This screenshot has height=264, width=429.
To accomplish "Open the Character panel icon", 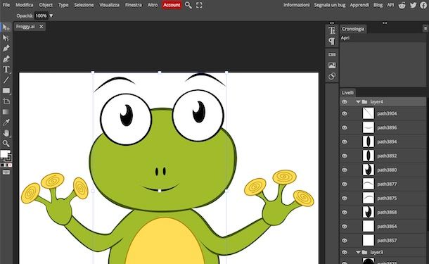I will pos(332,30).
